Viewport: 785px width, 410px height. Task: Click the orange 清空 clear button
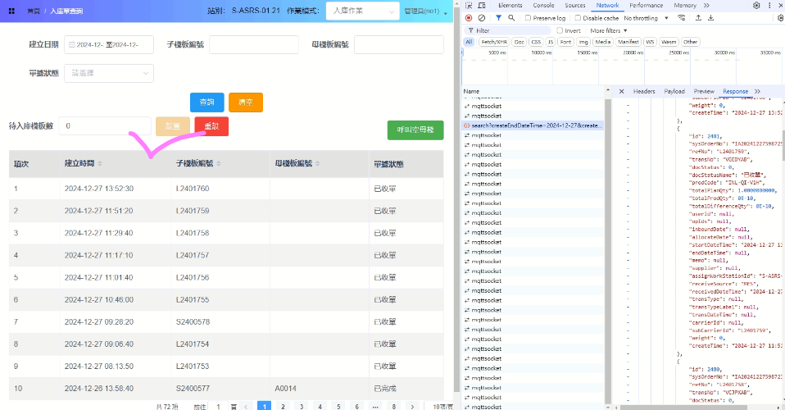click(x=245, y=102)
